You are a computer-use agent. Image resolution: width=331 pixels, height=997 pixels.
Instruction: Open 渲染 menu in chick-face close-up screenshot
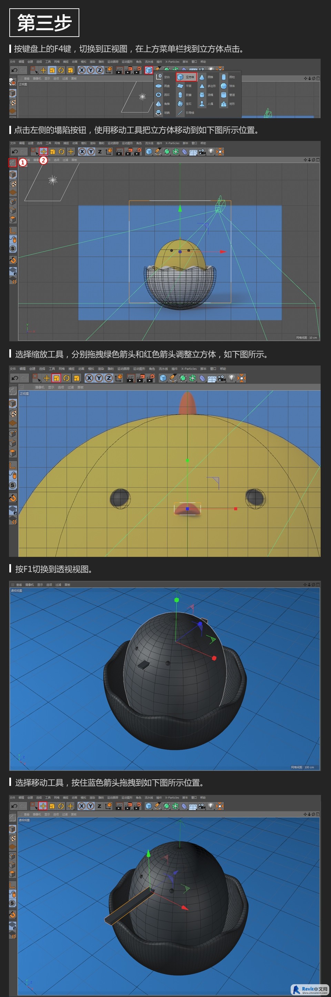click(x=101, y=369)
